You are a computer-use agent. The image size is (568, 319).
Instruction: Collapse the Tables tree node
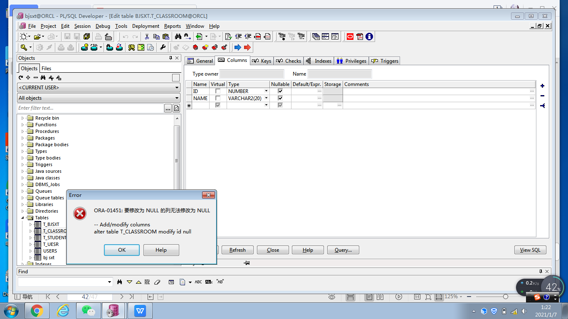click(23, 218)
